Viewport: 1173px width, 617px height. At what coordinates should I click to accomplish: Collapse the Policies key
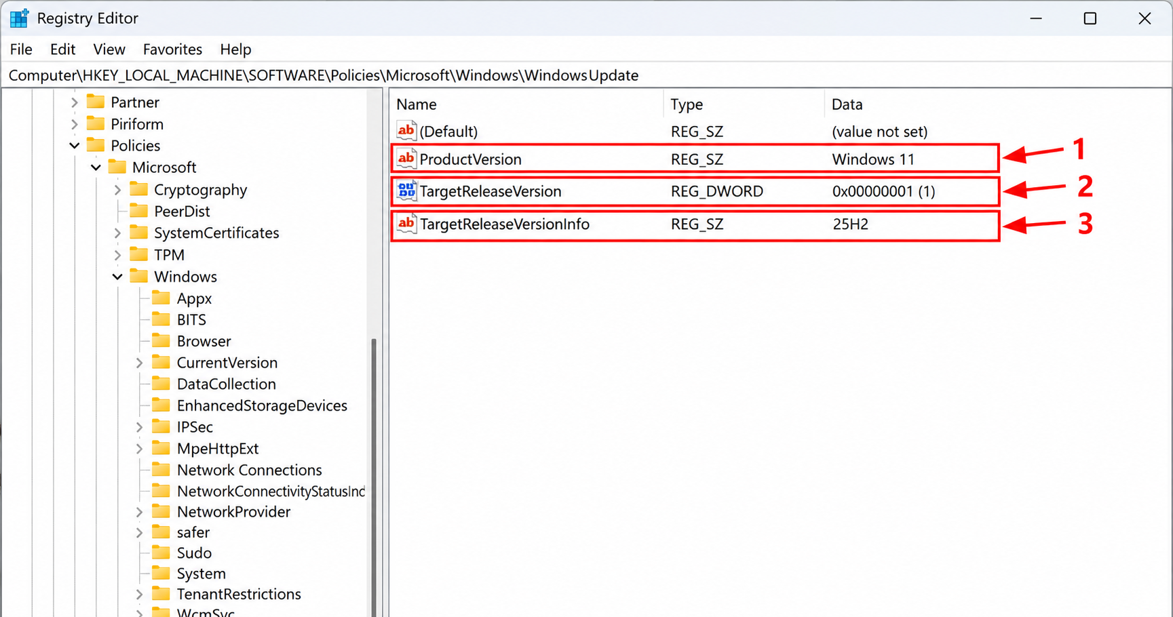[x=74, y=146]
